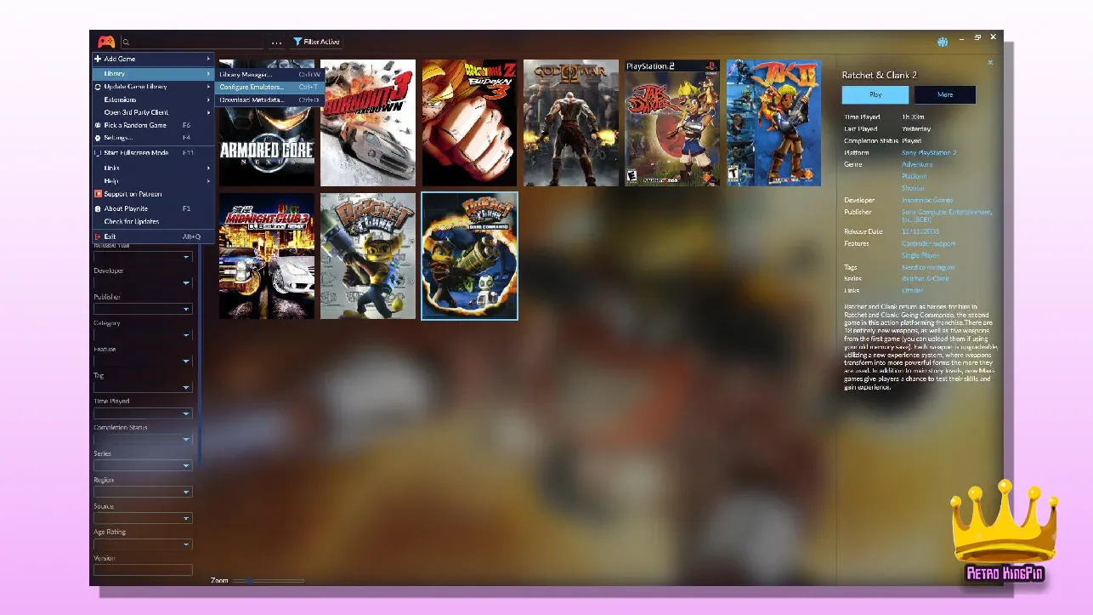Click the blue notifications icon at top right
The image size is (1093, 615).
coord(943,42)
